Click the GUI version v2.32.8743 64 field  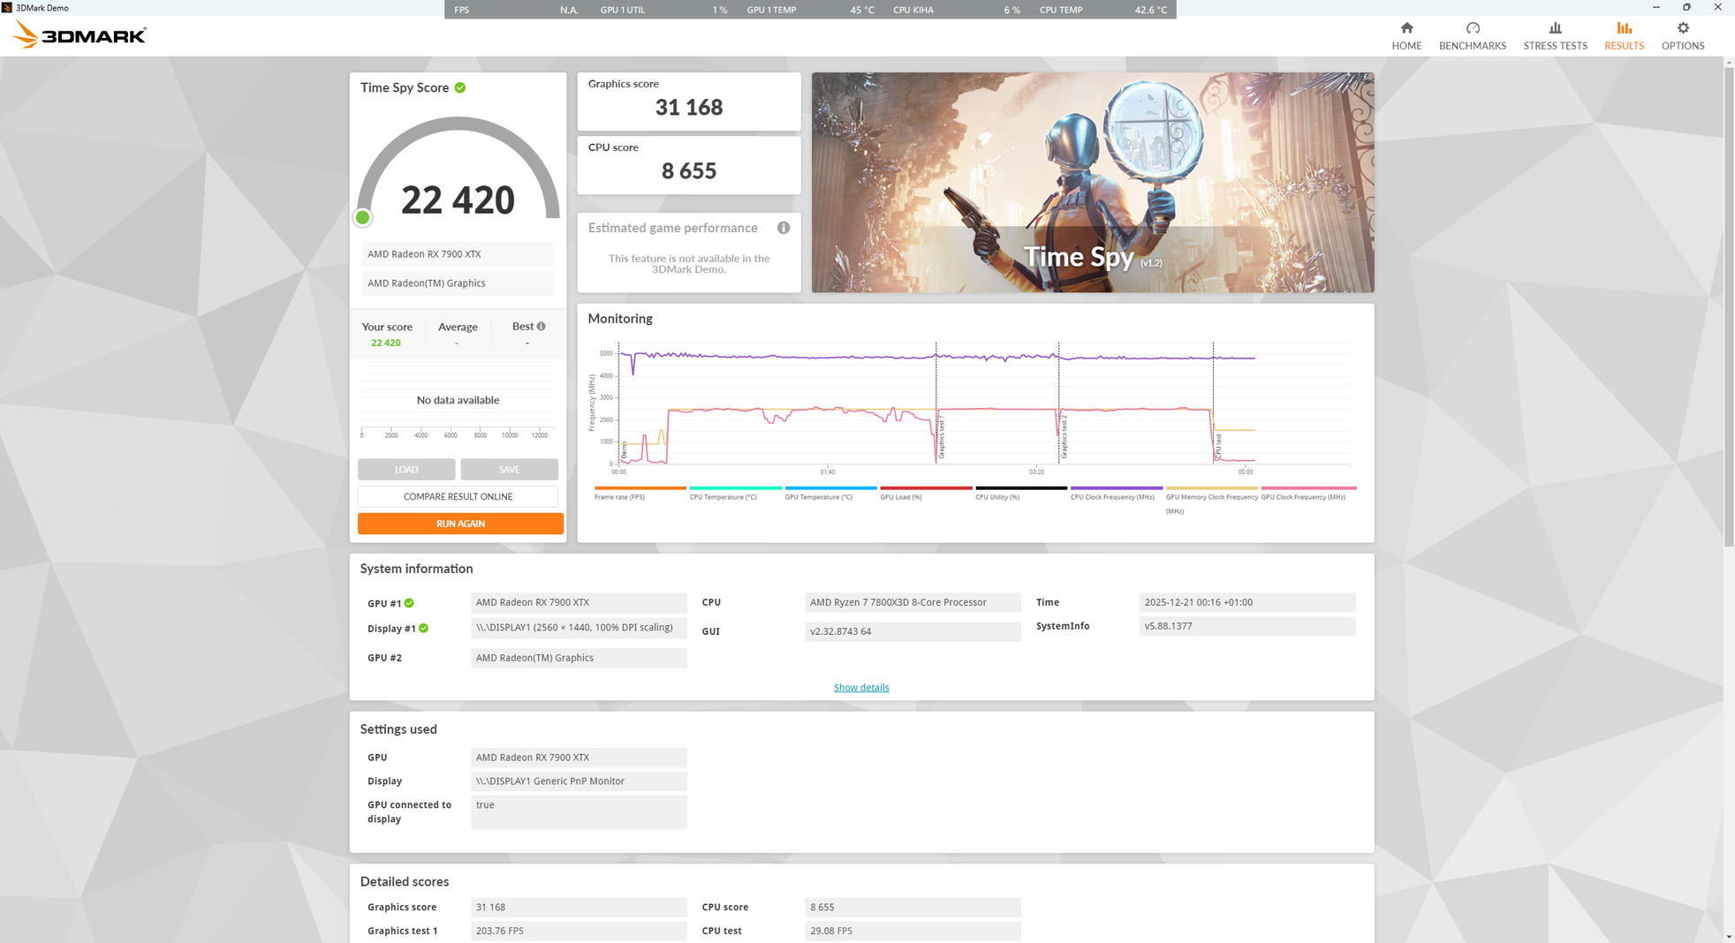[x=913, y=631]
